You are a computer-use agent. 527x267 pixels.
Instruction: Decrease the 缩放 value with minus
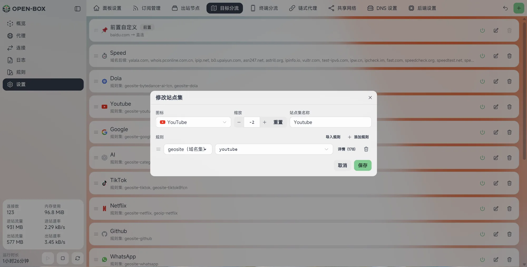239,122
